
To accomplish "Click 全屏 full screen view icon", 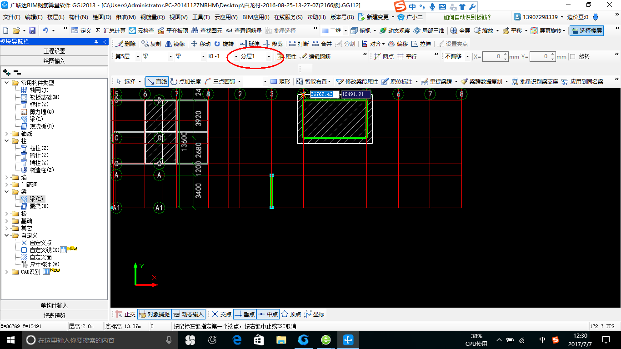I will point(460,30).
